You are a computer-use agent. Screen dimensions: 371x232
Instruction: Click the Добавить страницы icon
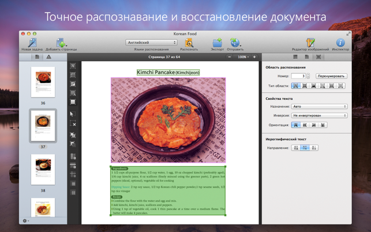click(61, 43)
